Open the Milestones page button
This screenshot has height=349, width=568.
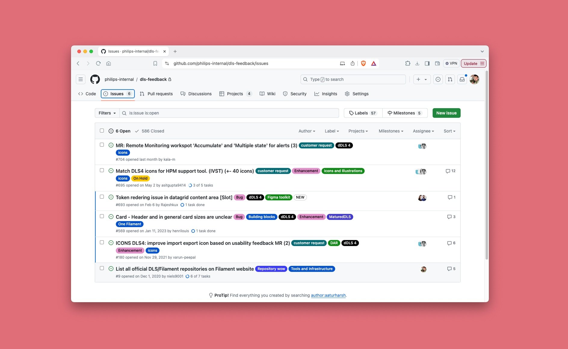click(x=405, y=113)
